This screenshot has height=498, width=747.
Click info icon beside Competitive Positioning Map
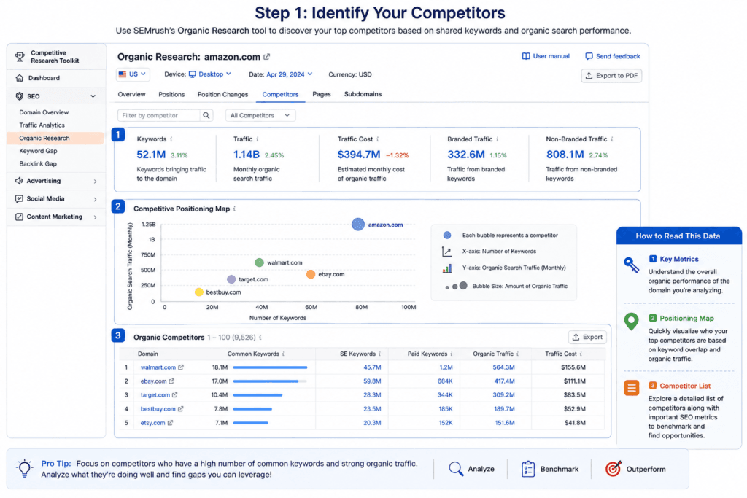click(234, 209)
